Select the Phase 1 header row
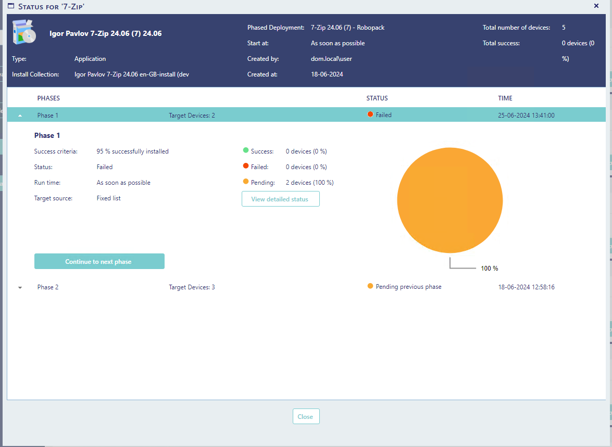Image resolution: width=612 pixels, height=447 pixels. click(x=306, y=114)
